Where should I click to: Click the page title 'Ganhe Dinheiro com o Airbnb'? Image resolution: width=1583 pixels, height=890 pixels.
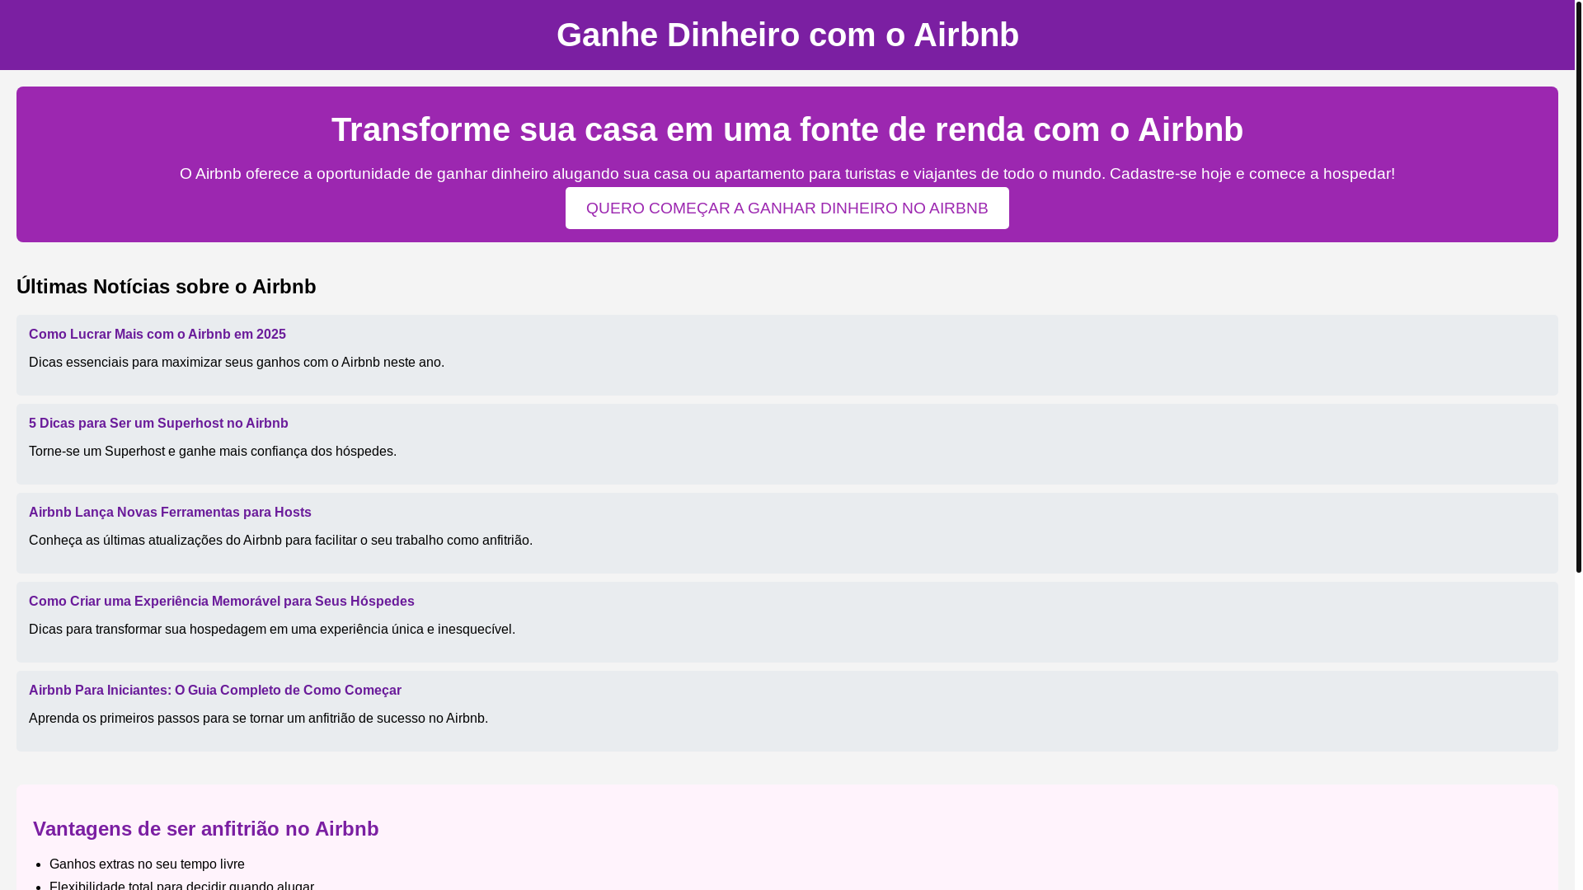787,35
